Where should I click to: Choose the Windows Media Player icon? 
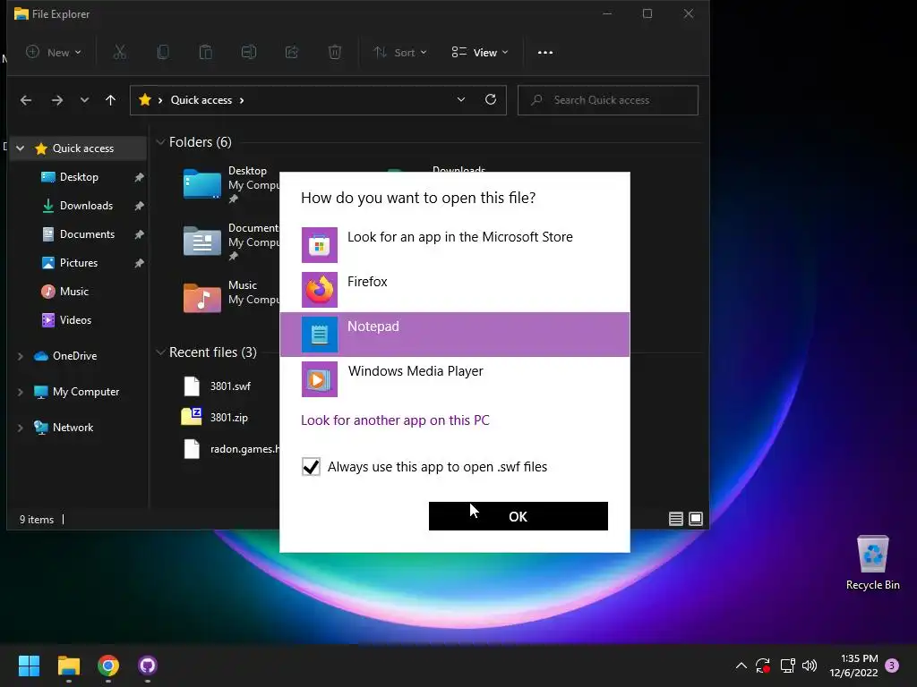pos(320,379)
